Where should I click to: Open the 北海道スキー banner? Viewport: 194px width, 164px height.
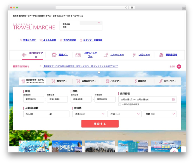[x=67, y=147]
